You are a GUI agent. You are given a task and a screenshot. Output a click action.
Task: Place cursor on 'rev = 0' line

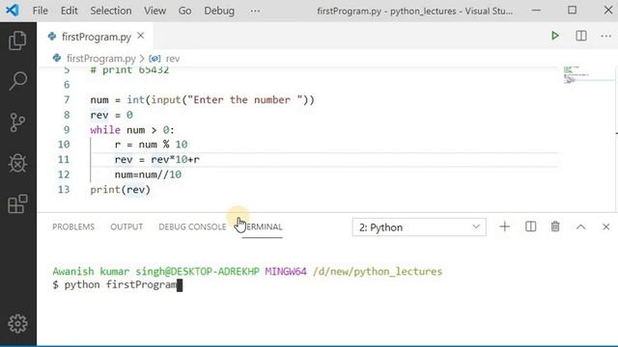(x=112, y=115)
